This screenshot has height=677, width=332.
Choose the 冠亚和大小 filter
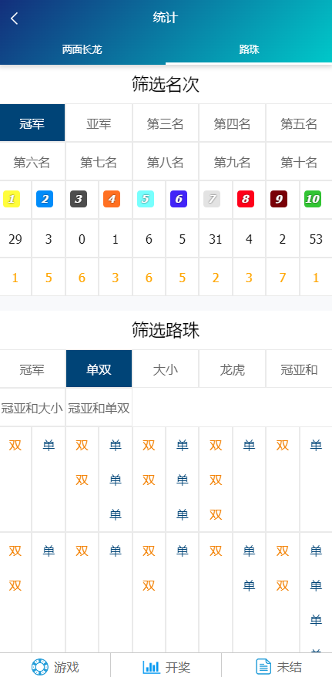pyautogui.click(x=32, y=408)
